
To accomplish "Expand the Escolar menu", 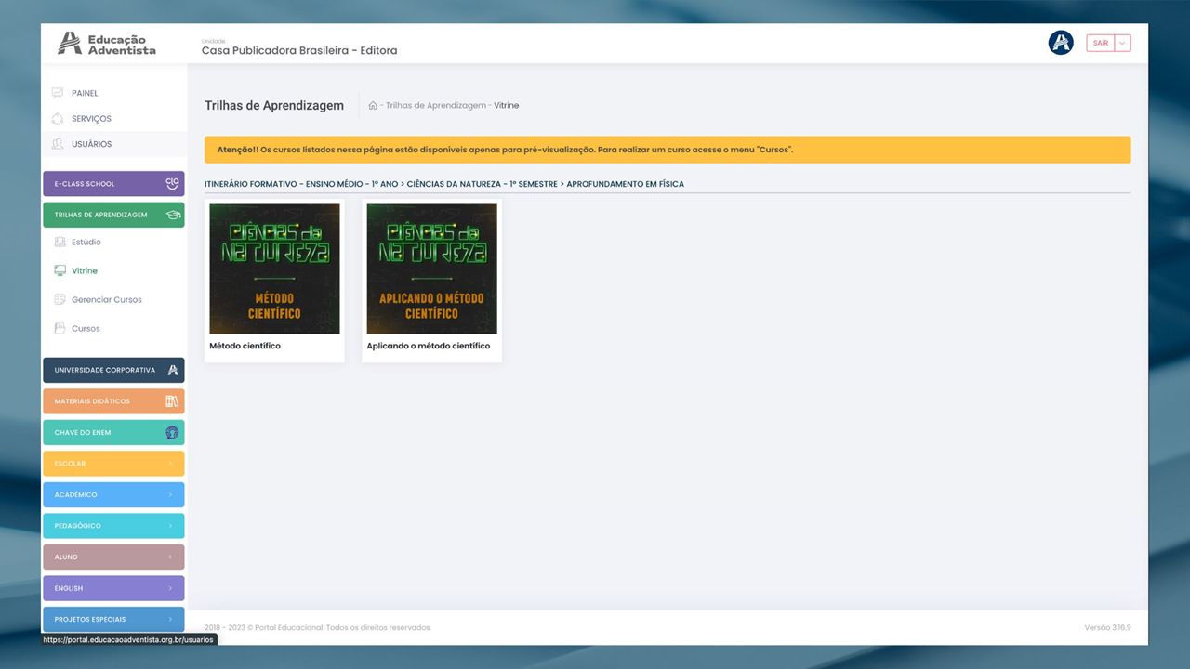I will coord(113,464).
